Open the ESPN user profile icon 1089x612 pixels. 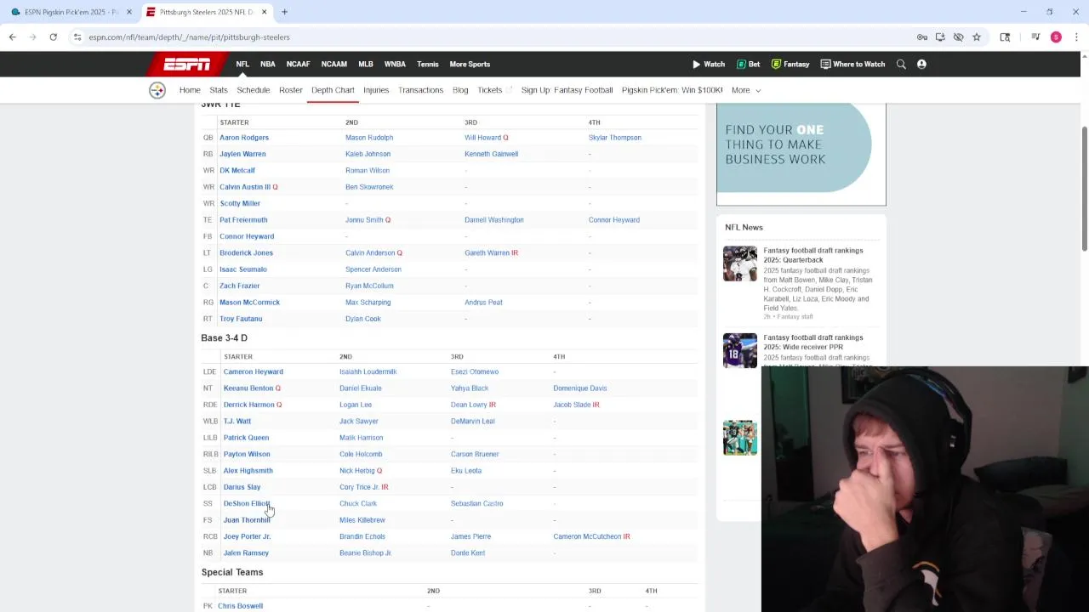pyautogui.click(x=921, y=64)
